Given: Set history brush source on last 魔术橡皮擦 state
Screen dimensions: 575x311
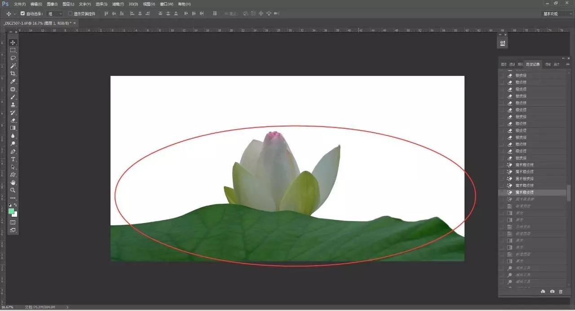Looking at the screenshot, I should [501, 193].
